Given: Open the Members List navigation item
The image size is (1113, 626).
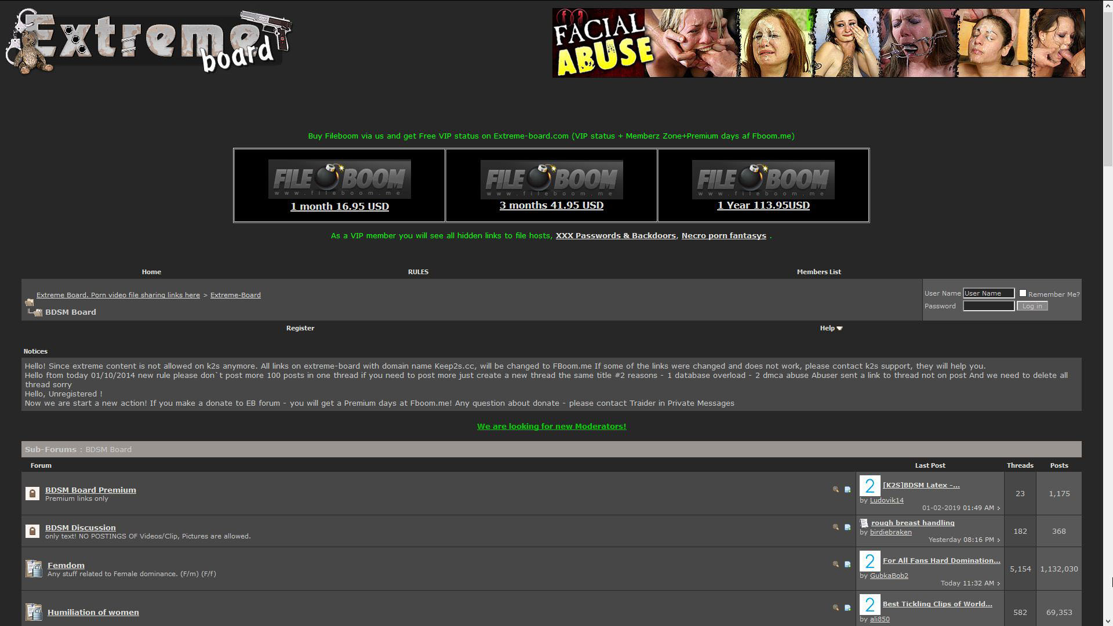Looking at the screenshot, I should [819, 272].
